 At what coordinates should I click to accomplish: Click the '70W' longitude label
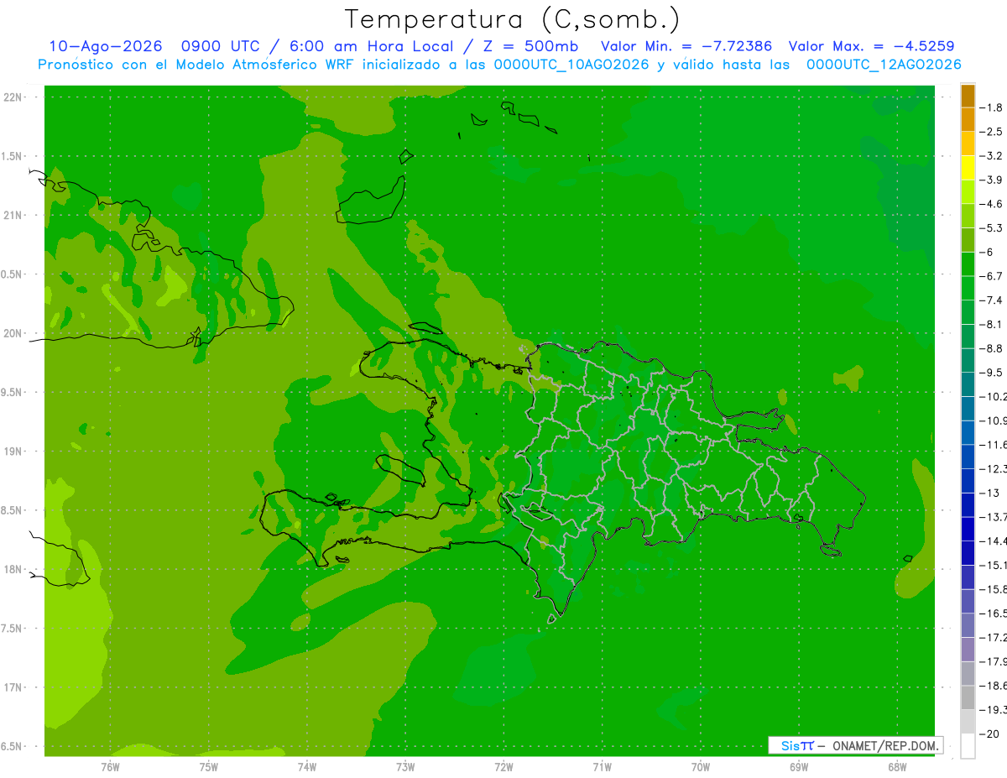tap(701, 767)
